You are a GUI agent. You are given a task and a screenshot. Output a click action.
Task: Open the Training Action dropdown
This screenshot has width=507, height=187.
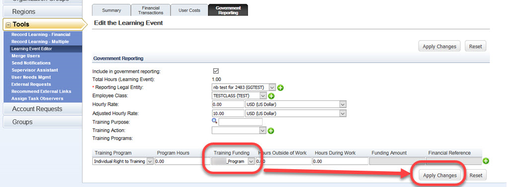(x=263, y=130)
